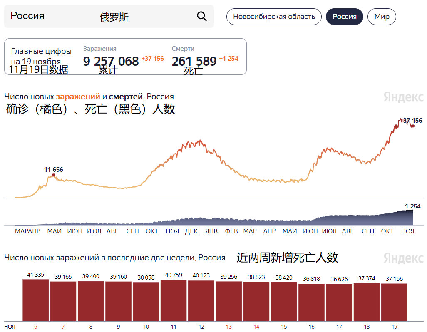427x332 pixels.
Task: Click the 38 420 bar for November 15
Action: tap(284, 302)
